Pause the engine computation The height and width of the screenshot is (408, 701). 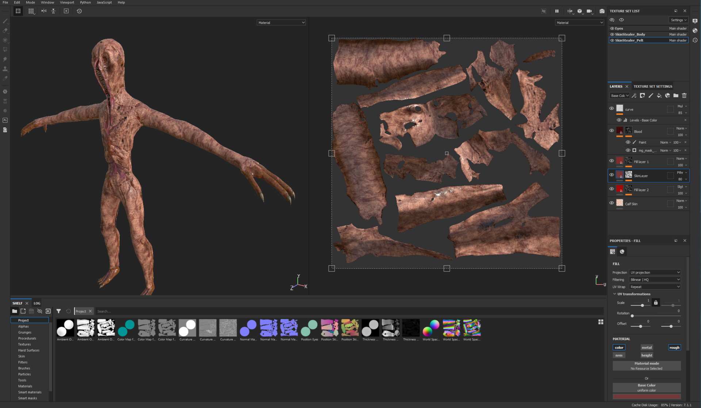[x=557, y=11]
